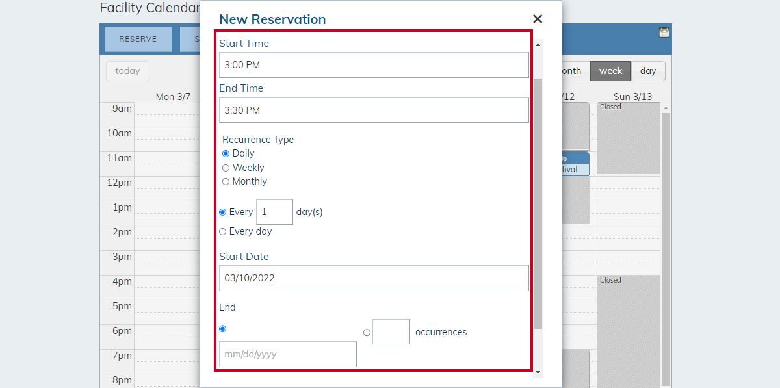Click the dialog scrollbar down arrow
This screenshot has width=780, height=388.
pos(538,372)
